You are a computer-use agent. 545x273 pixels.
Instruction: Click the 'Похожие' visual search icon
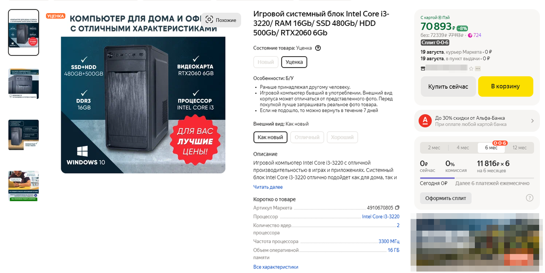[209, 19]
